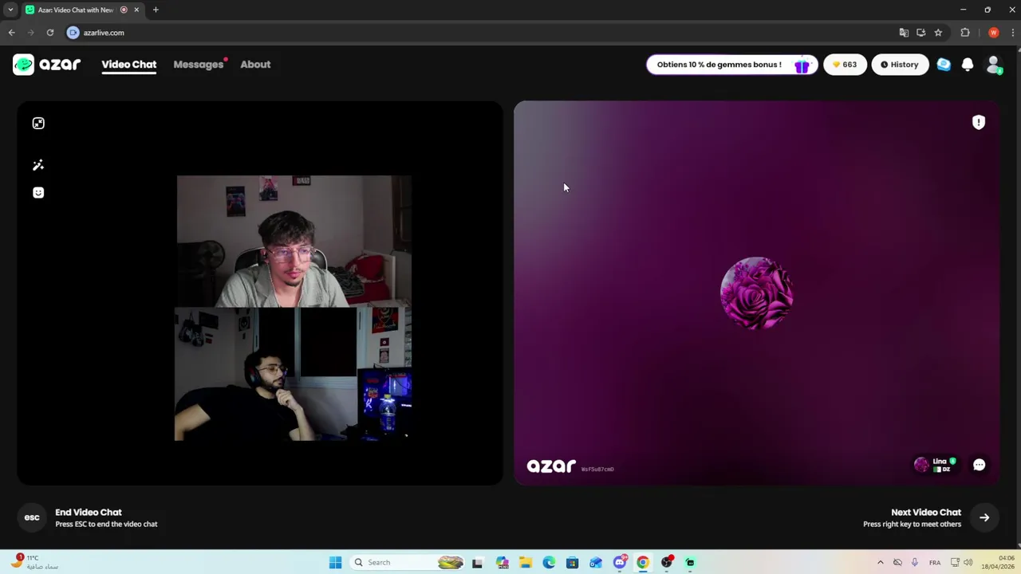Click the 'Obtiens 10 % de gemmes bonus' banner
1021x574 pixels.
731,65
